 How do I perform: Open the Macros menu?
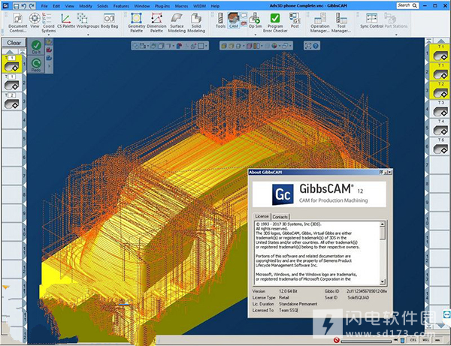tap(181, 6)
